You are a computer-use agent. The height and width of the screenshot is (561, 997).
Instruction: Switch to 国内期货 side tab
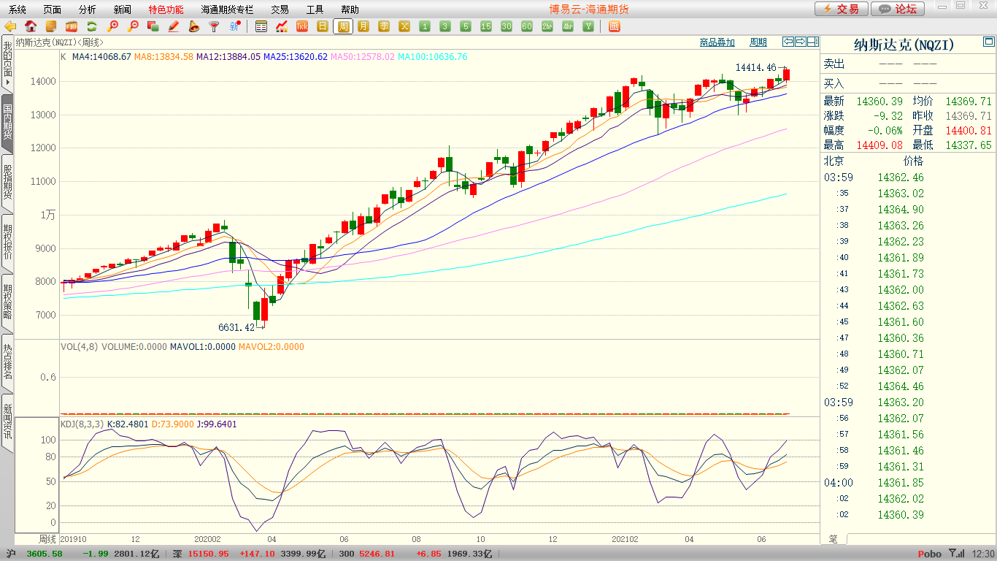pos(7,123)
